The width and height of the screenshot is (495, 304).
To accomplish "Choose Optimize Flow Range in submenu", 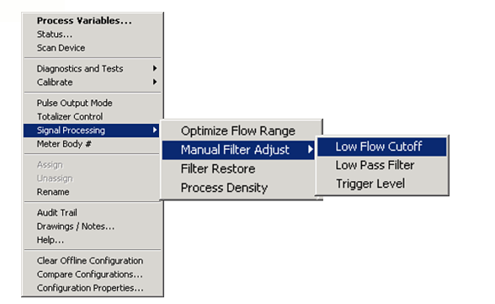I will (238, 131).
